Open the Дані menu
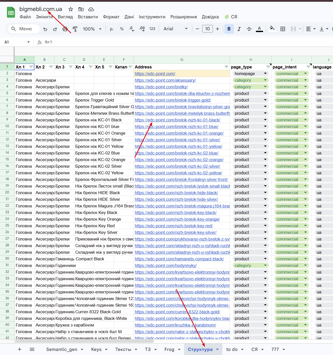This screenshot has width=333, height=355. click(x=129, y=17)
